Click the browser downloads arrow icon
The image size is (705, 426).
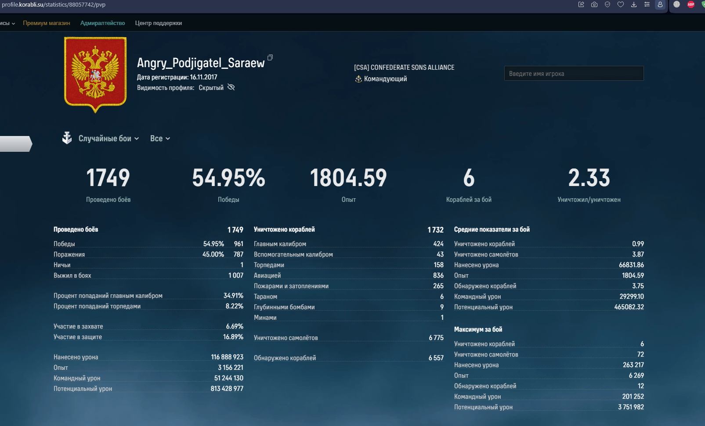pos(634,4)
